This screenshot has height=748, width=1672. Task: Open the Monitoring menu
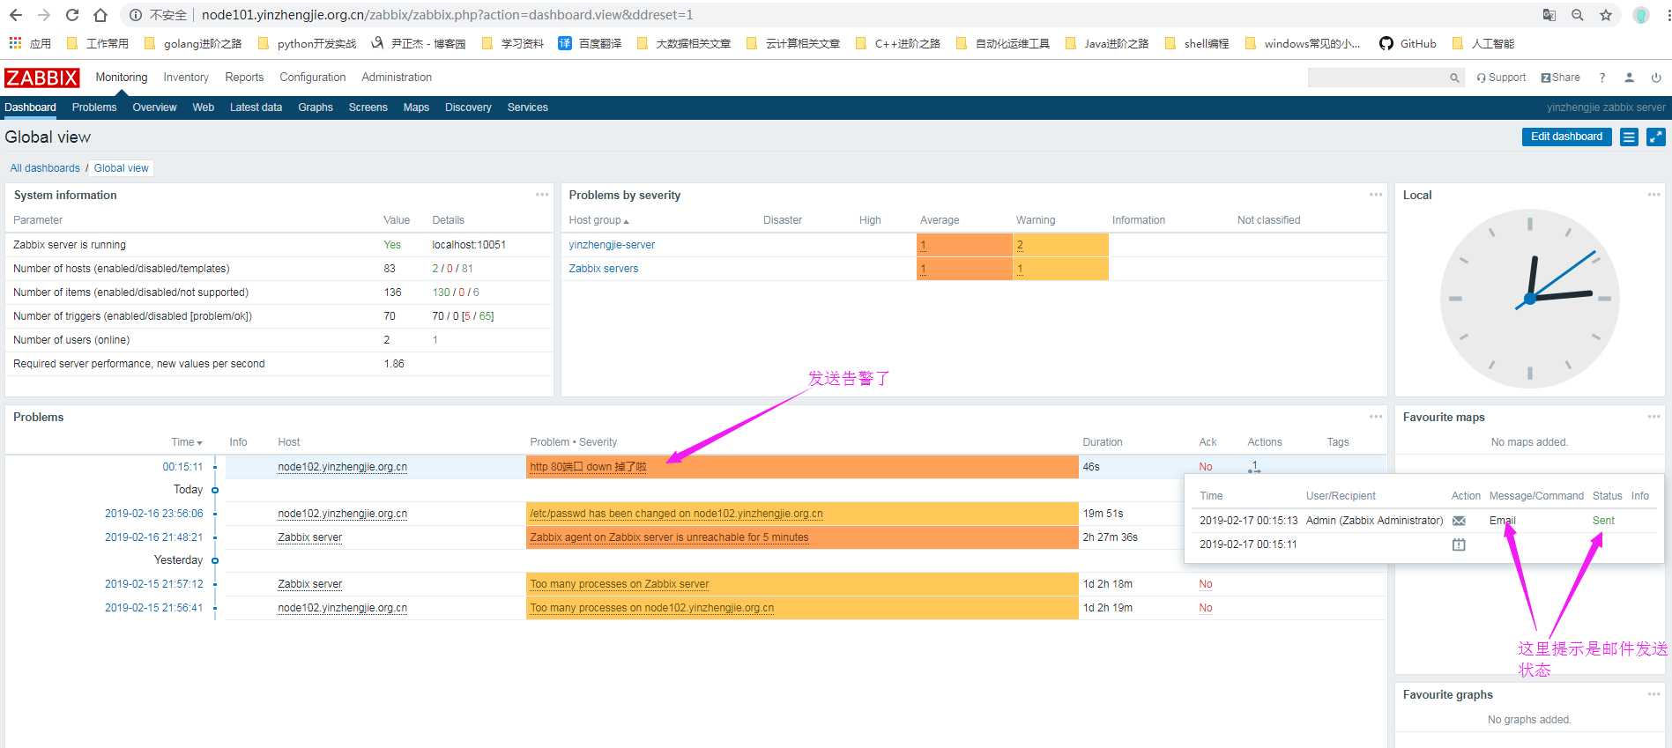122,78
